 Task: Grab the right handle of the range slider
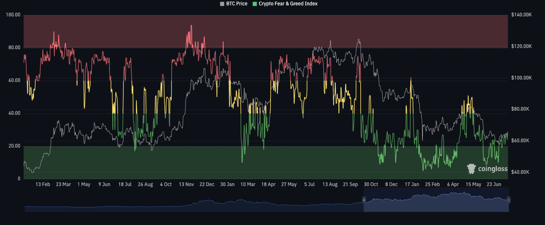508,200
